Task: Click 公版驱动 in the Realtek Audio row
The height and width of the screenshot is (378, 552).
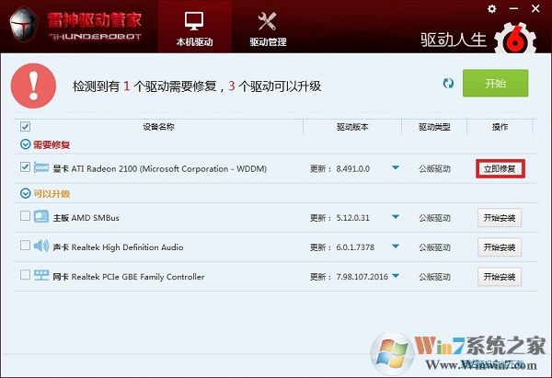Action: [434, 247]
